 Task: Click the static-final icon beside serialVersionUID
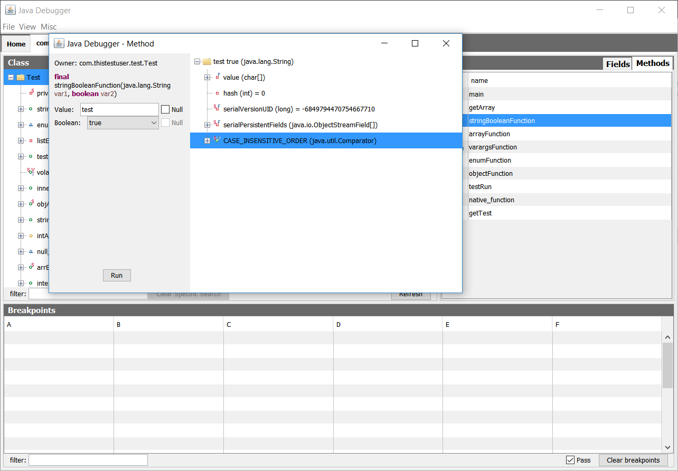click(x=217, y=108)
